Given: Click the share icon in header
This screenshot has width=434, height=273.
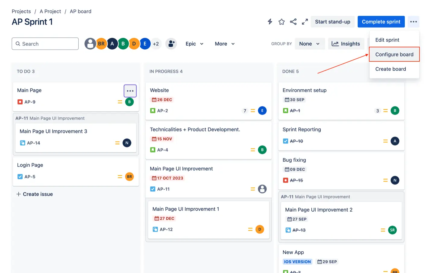Looking at the screenshot, I should (293, 22).
